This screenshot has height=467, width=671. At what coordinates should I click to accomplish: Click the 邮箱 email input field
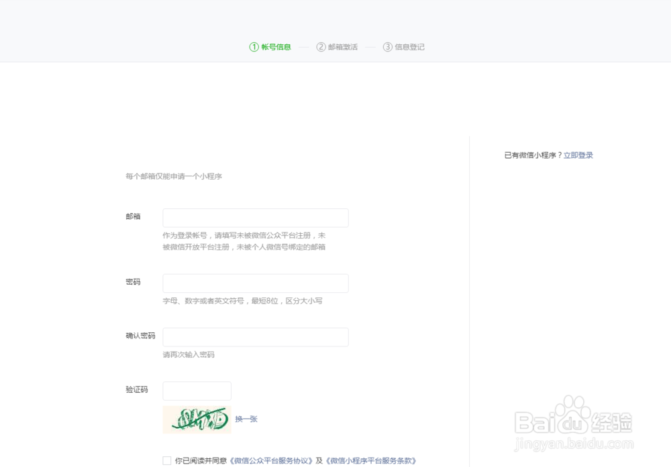256,218
